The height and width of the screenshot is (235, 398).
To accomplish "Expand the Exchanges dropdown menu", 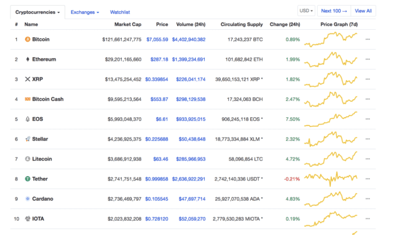I will click(x=85, y=12).
